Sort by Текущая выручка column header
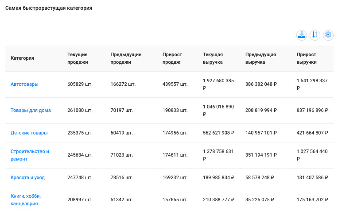Screen dimensions: 338x211 pyautogui.click(x=213, y=58)
